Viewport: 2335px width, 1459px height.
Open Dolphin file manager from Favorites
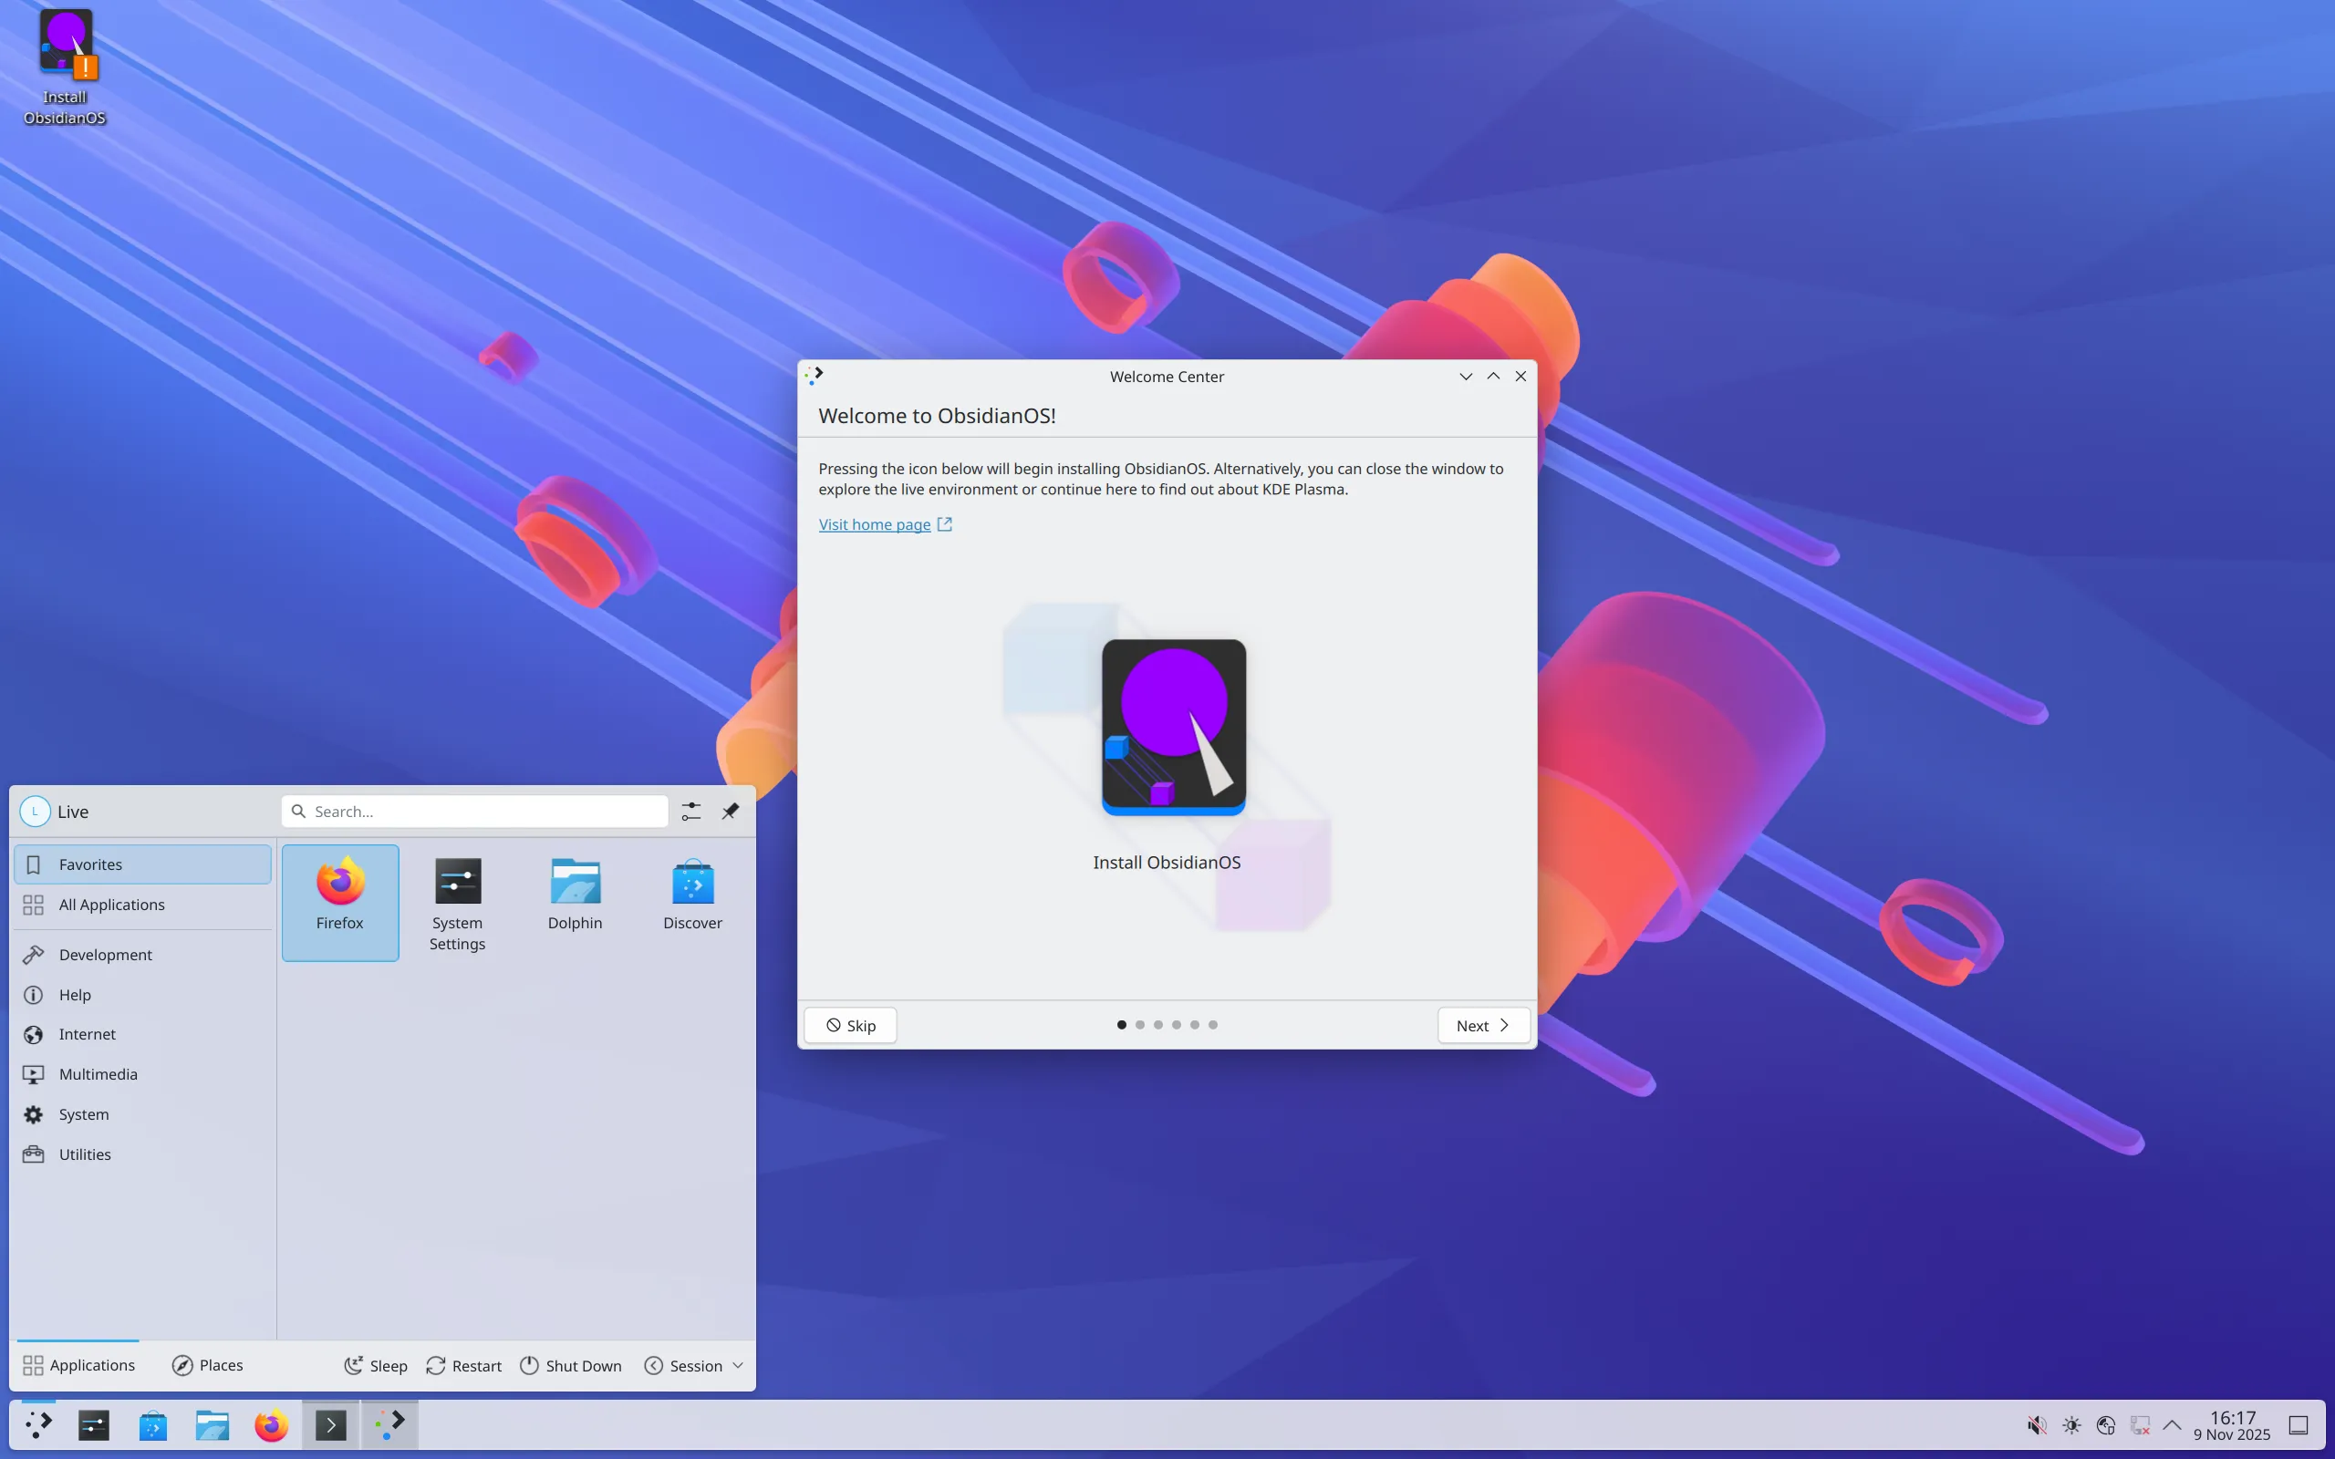point(574,895)
